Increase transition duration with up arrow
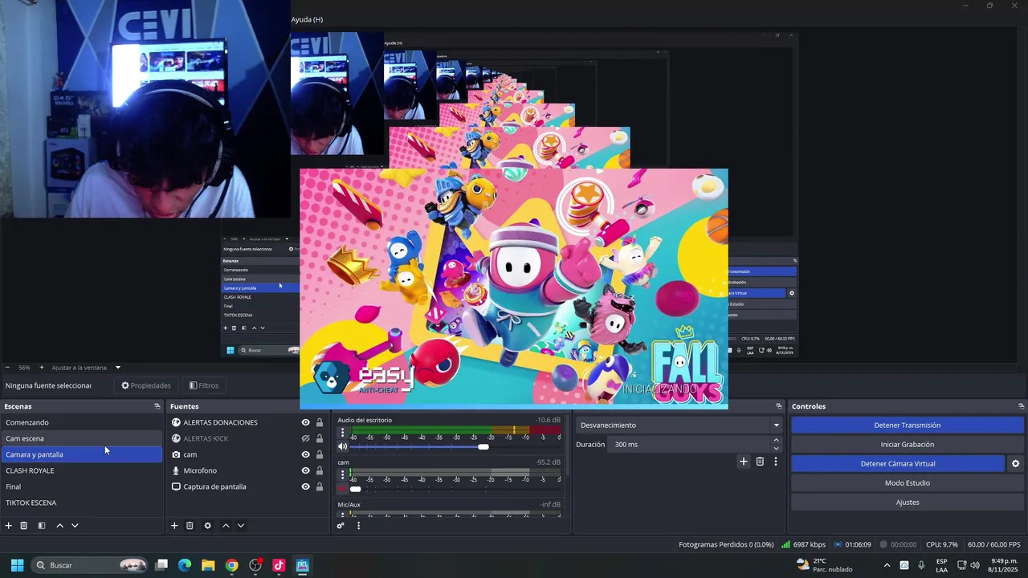 point(776,440)
